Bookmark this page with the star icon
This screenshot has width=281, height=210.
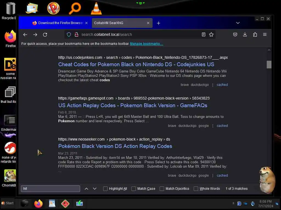[211, 34]
